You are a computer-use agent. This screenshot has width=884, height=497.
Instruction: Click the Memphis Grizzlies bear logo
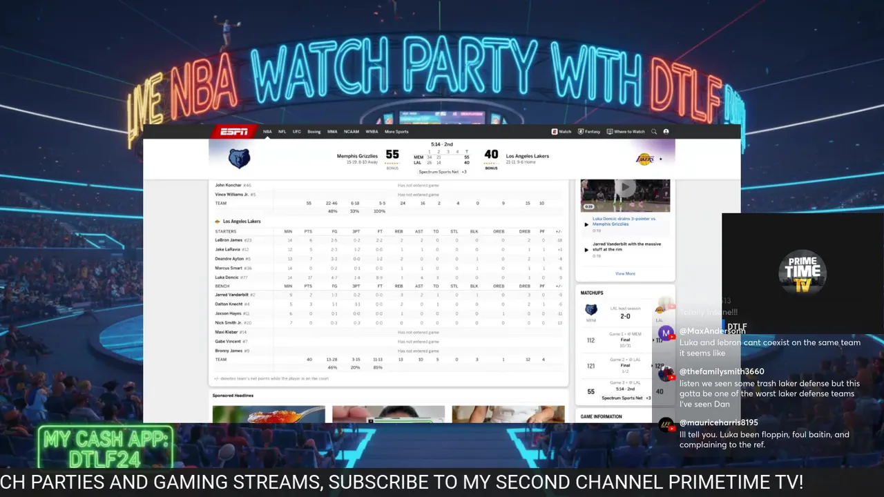click(239, 158)
